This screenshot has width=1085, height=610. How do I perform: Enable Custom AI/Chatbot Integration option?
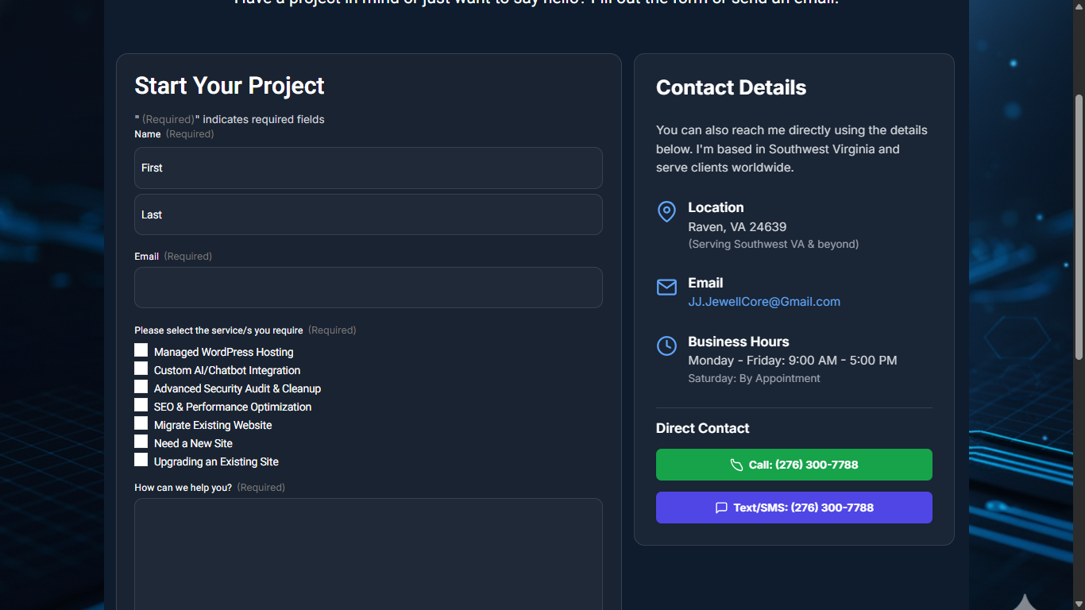[141, 369]
